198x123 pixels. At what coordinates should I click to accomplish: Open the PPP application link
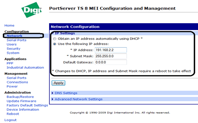[10, 63]
